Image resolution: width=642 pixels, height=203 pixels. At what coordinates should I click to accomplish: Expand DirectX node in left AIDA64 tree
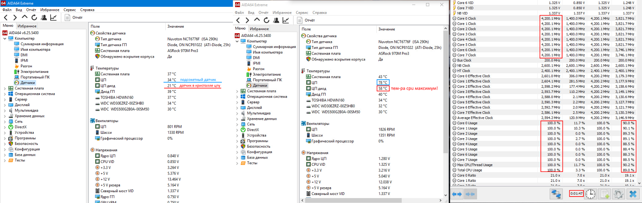5,127
